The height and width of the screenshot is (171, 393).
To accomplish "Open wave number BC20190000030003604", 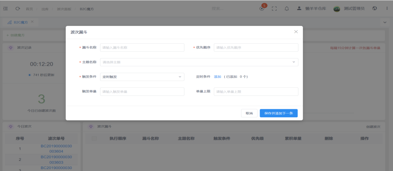I will tap(56, 149).
